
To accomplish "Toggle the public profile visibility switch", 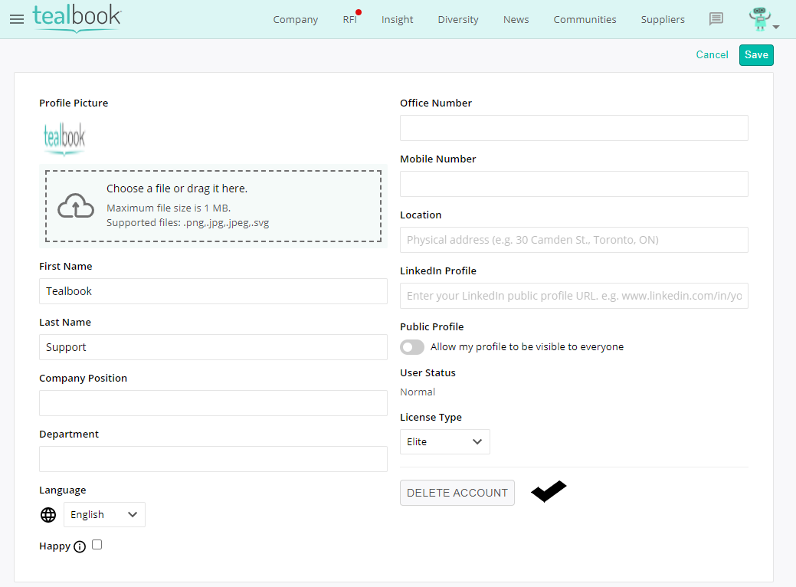I will [412, 347].
